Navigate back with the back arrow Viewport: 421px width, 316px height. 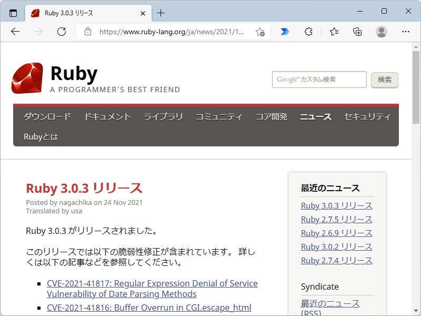(15, 32)
